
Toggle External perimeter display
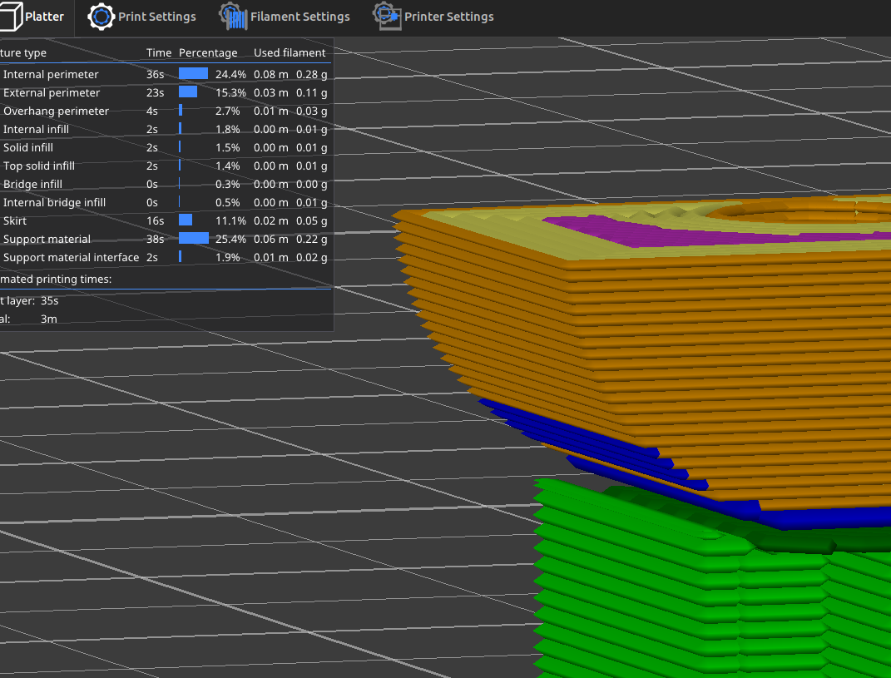[52, 92]
